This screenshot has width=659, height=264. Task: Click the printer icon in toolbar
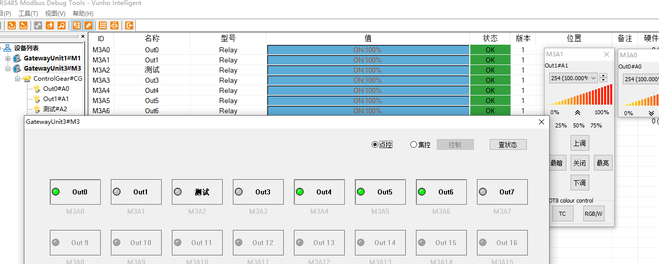[114, 25]
